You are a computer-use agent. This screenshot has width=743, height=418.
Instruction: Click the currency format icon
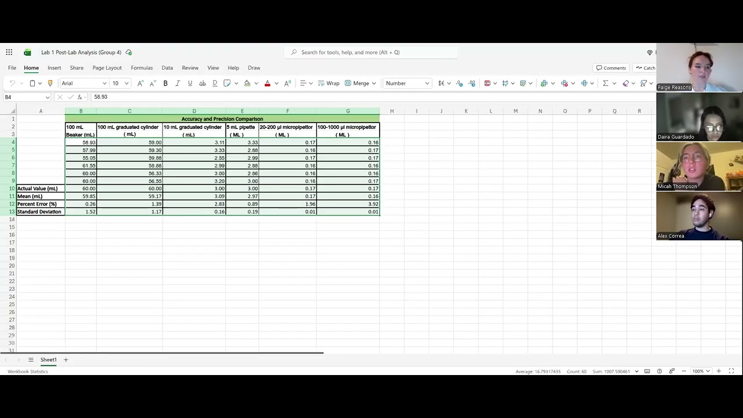(441, 84)
